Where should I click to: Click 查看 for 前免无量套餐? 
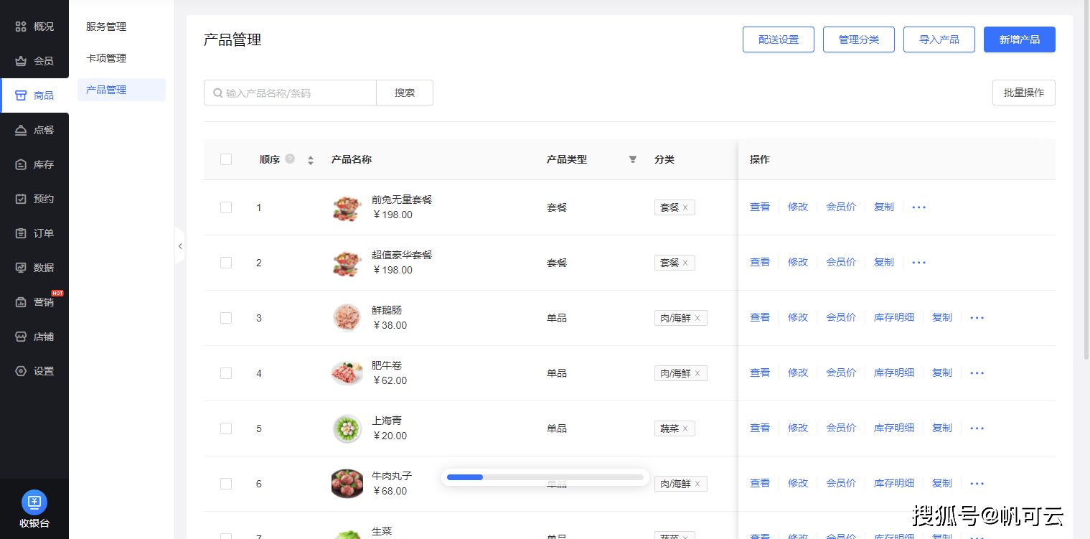click(760, 207)
